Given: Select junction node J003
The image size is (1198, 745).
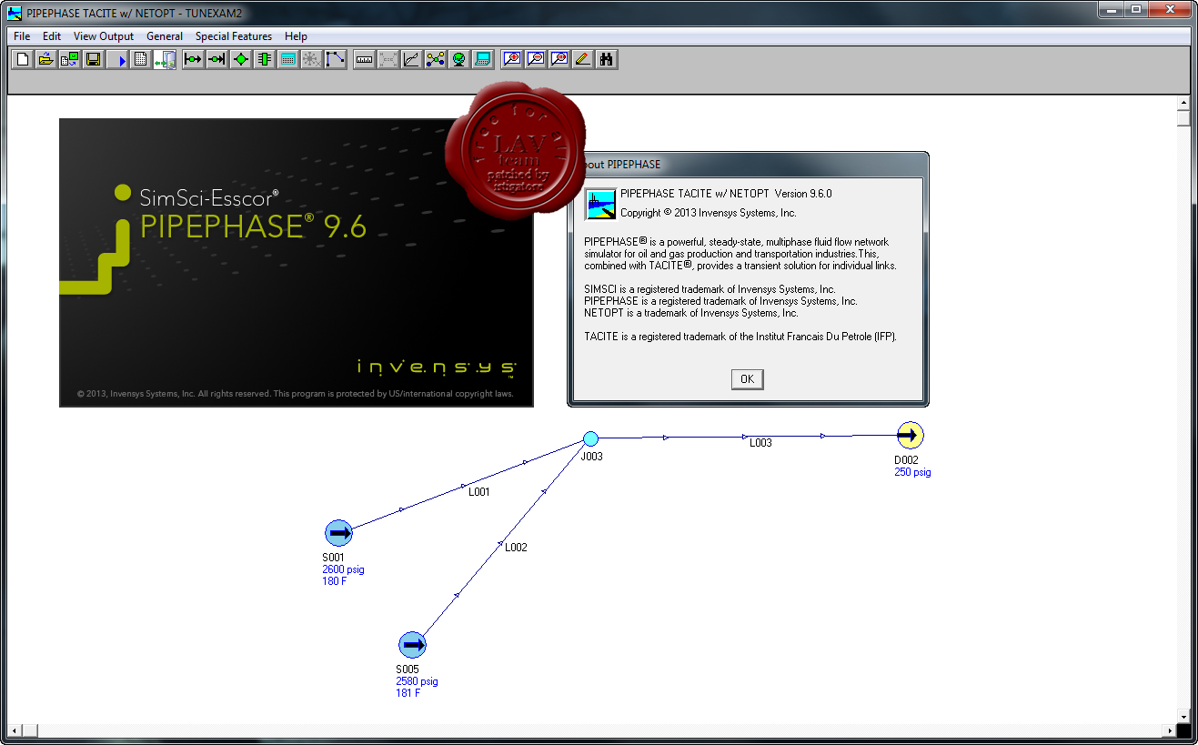Looking at the screenshot, I should [590, 439].
